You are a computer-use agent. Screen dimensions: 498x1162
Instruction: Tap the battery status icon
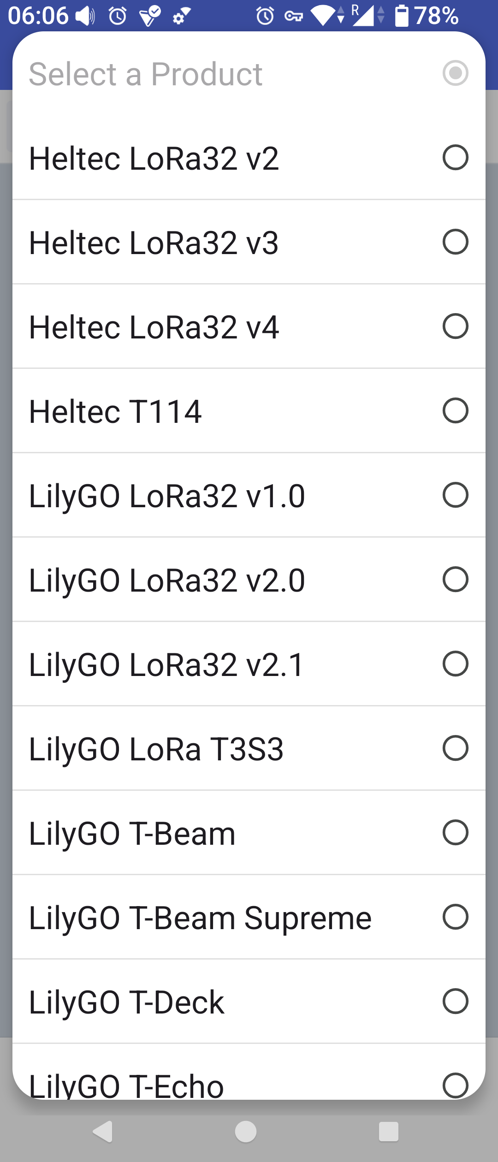402,16
